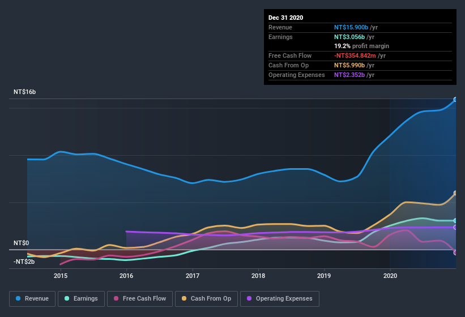Click the Operating Expenses tooltip label
465x317 pixels.
pyautogui.click(x=296, y=75)
